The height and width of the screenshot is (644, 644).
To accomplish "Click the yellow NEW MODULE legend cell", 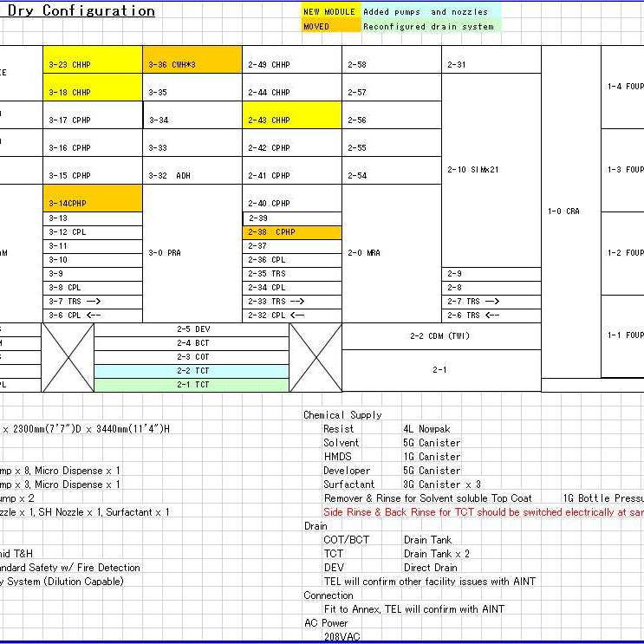I will 329,12.
